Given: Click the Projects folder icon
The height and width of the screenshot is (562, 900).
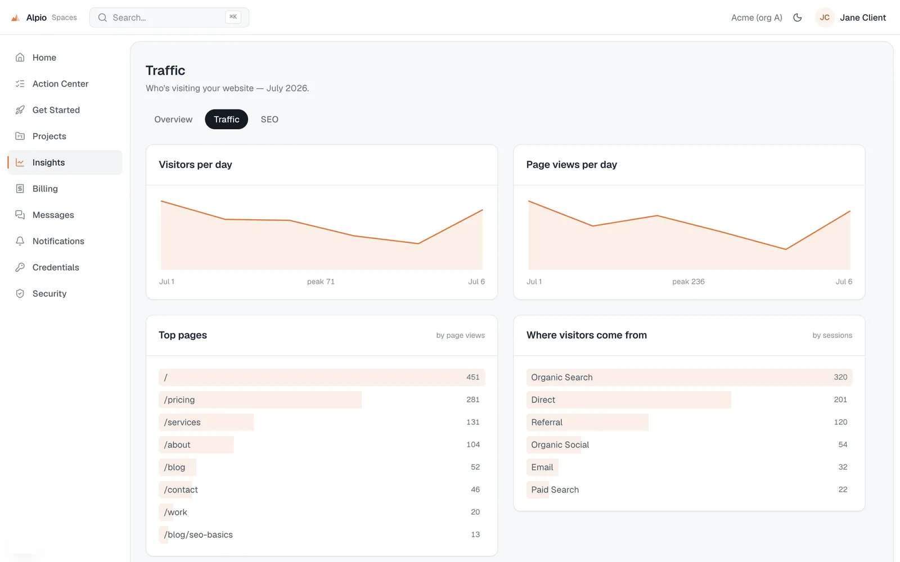Looking at the screenshot, I should coord(20,136).
